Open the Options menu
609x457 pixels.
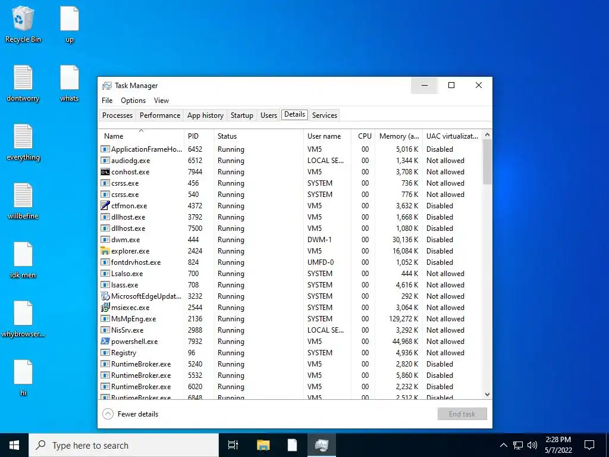click(x=133, y=100)
